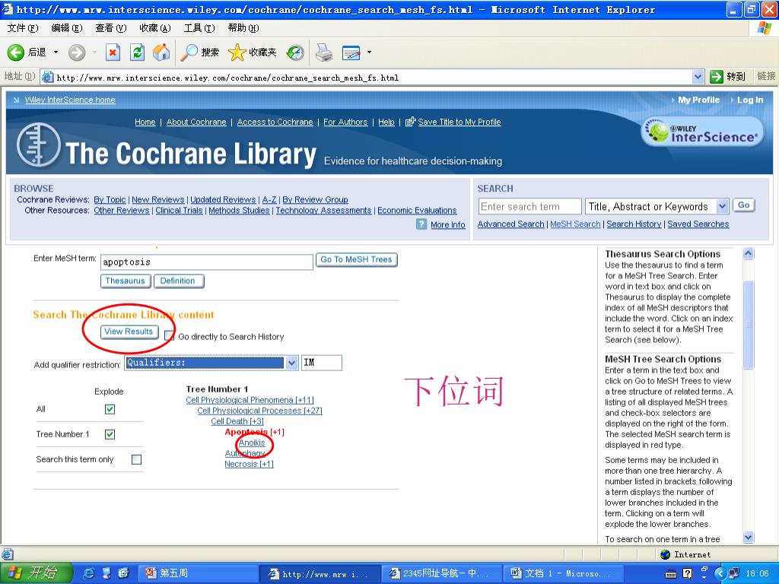
Task: Click the help panel scroll down arrow
Action: tap(749, 537)
